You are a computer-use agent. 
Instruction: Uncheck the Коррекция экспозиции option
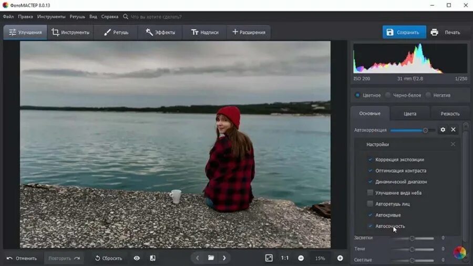click(x=370, y=160)
